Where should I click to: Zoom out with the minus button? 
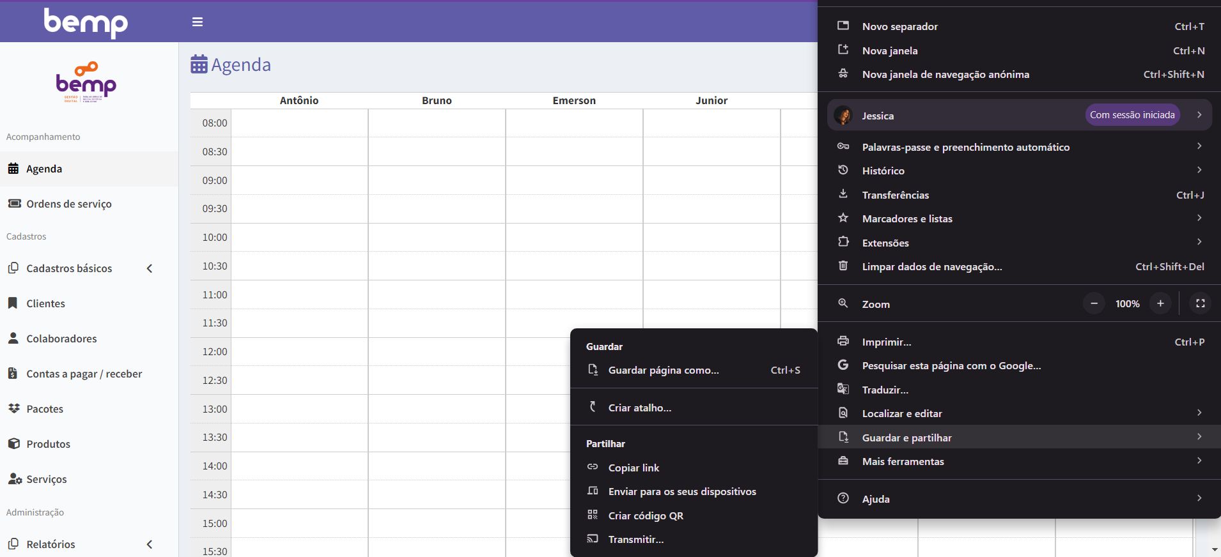pyautogui.click(x=1094, y=303)
